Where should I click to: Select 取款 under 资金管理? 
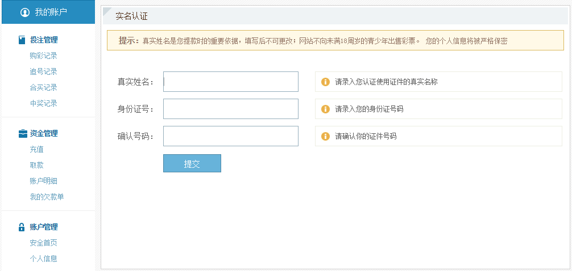(x=36, y=165)
